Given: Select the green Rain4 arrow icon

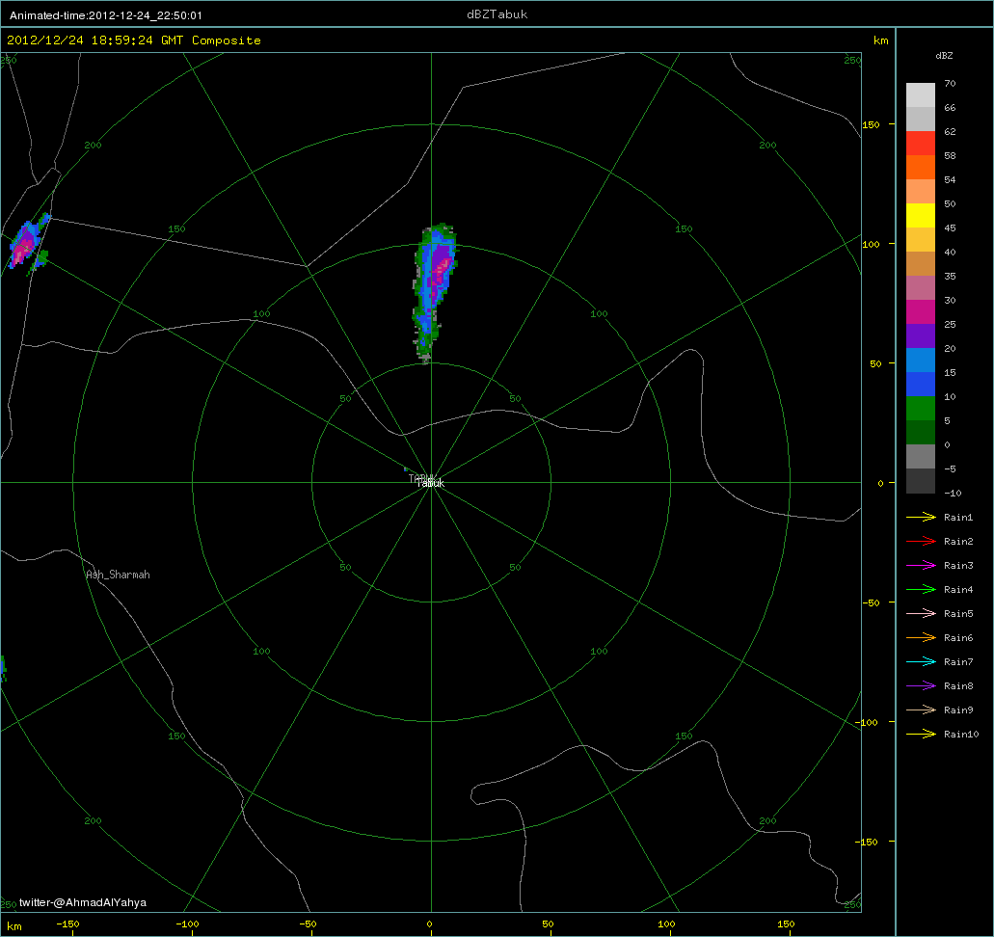Looking at the screenshot, I should pos(921,590).
